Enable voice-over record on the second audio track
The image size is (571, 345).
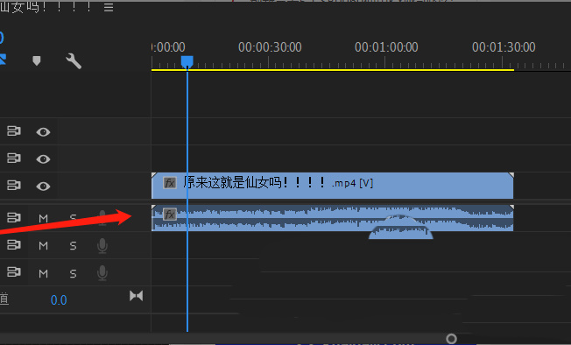click(102, 246)
